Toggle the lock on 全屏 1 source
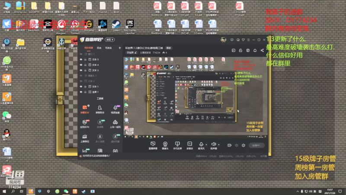This screenshot has width=346, height=195. (85, 92)
